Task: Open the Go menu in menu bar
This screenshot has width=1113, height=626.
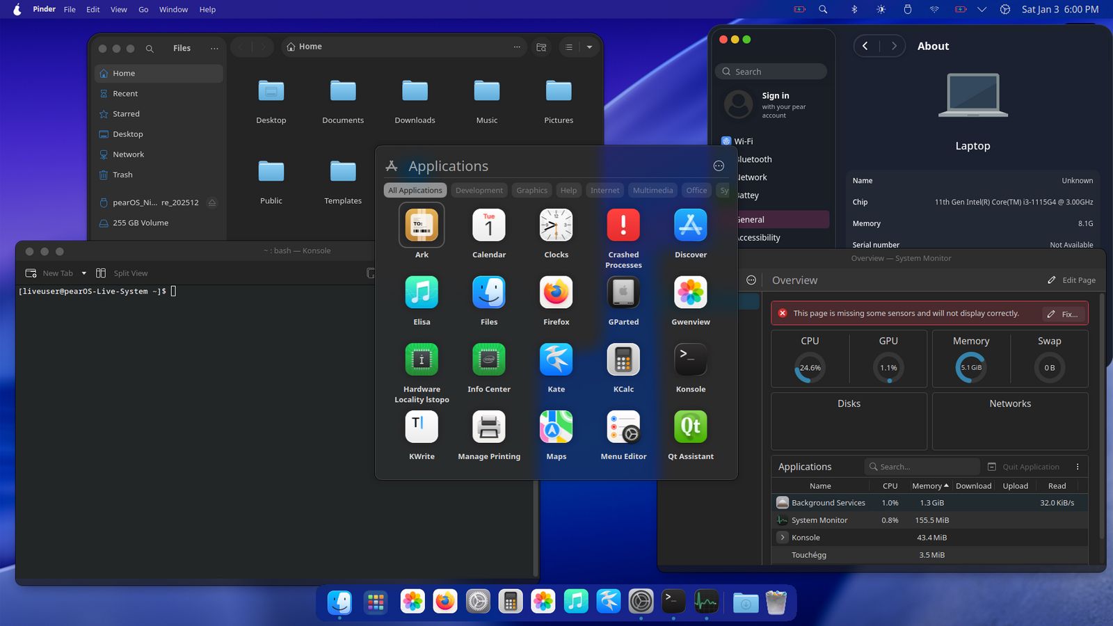Action: [x=143, y=10]
